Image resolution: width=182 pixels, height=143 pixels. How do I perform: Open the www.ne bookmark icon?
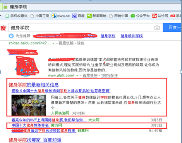[54, 16]
